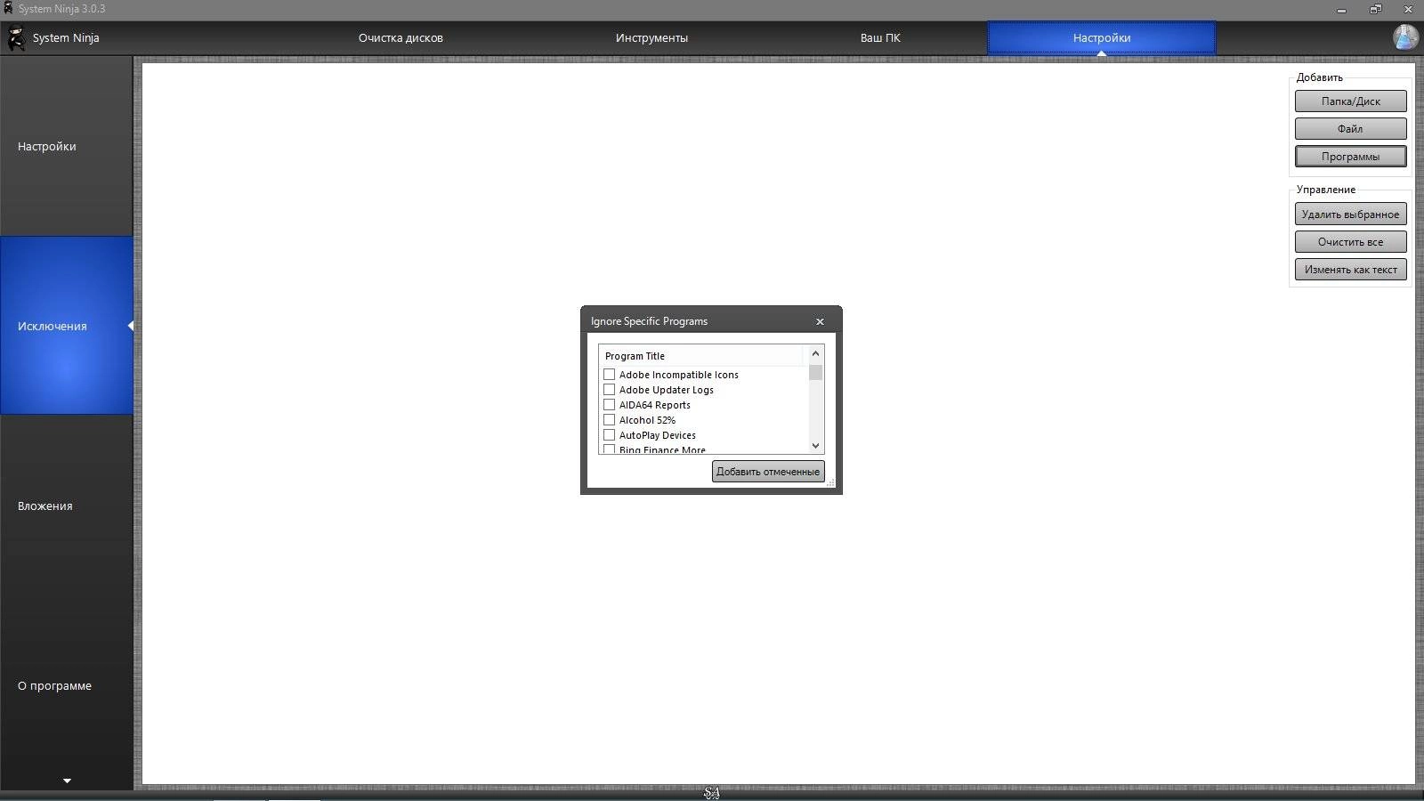Click the Программы button

coord(1350,157)
